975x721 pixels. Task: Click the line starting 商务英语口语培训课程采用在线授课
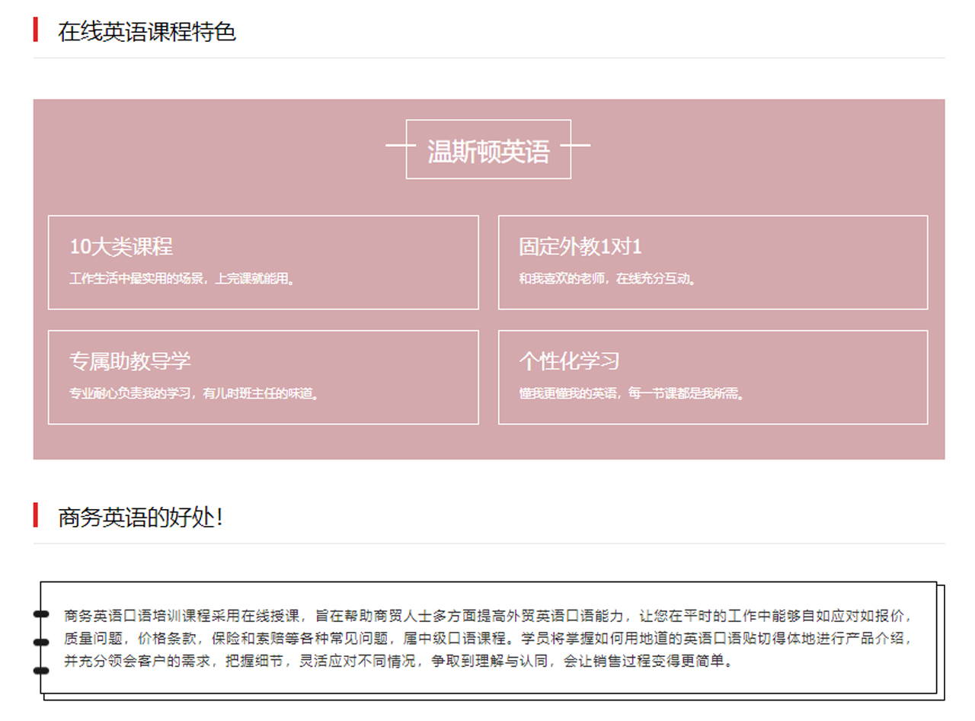[x=488, y=616]
